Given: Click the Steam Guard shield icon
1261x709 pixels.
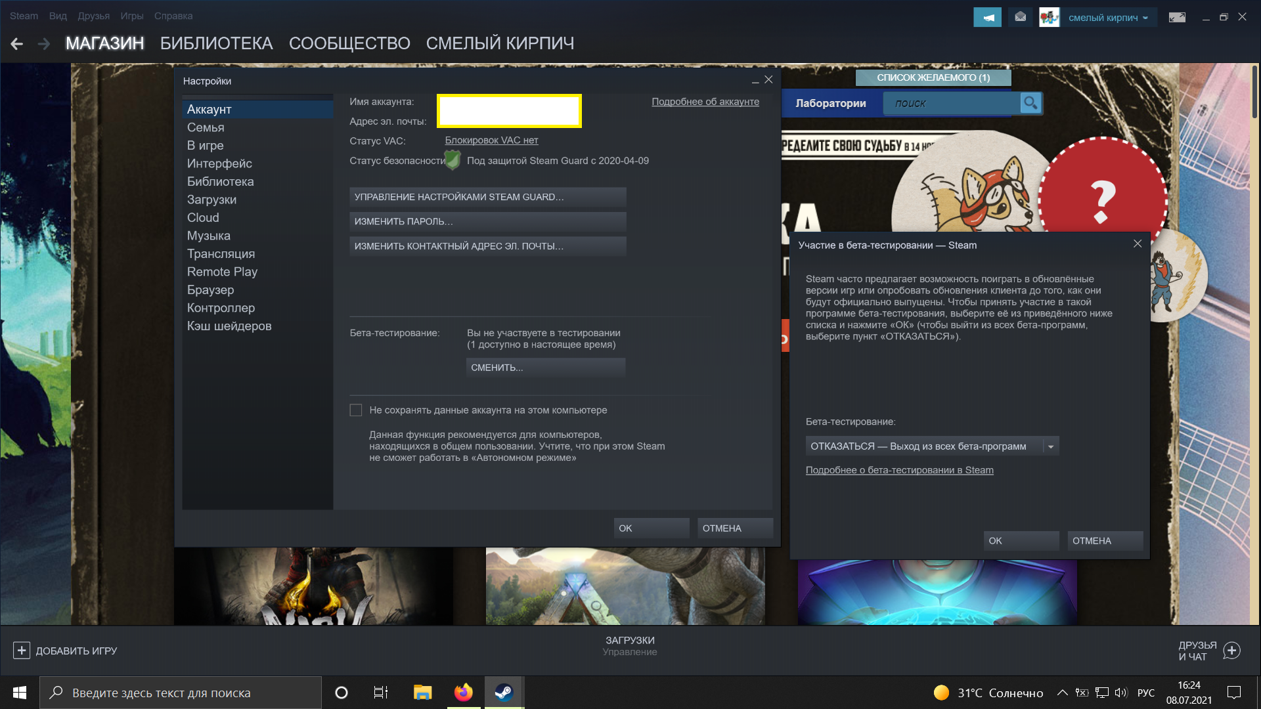Looking at the screenshot, I should (x=453, y=160).
